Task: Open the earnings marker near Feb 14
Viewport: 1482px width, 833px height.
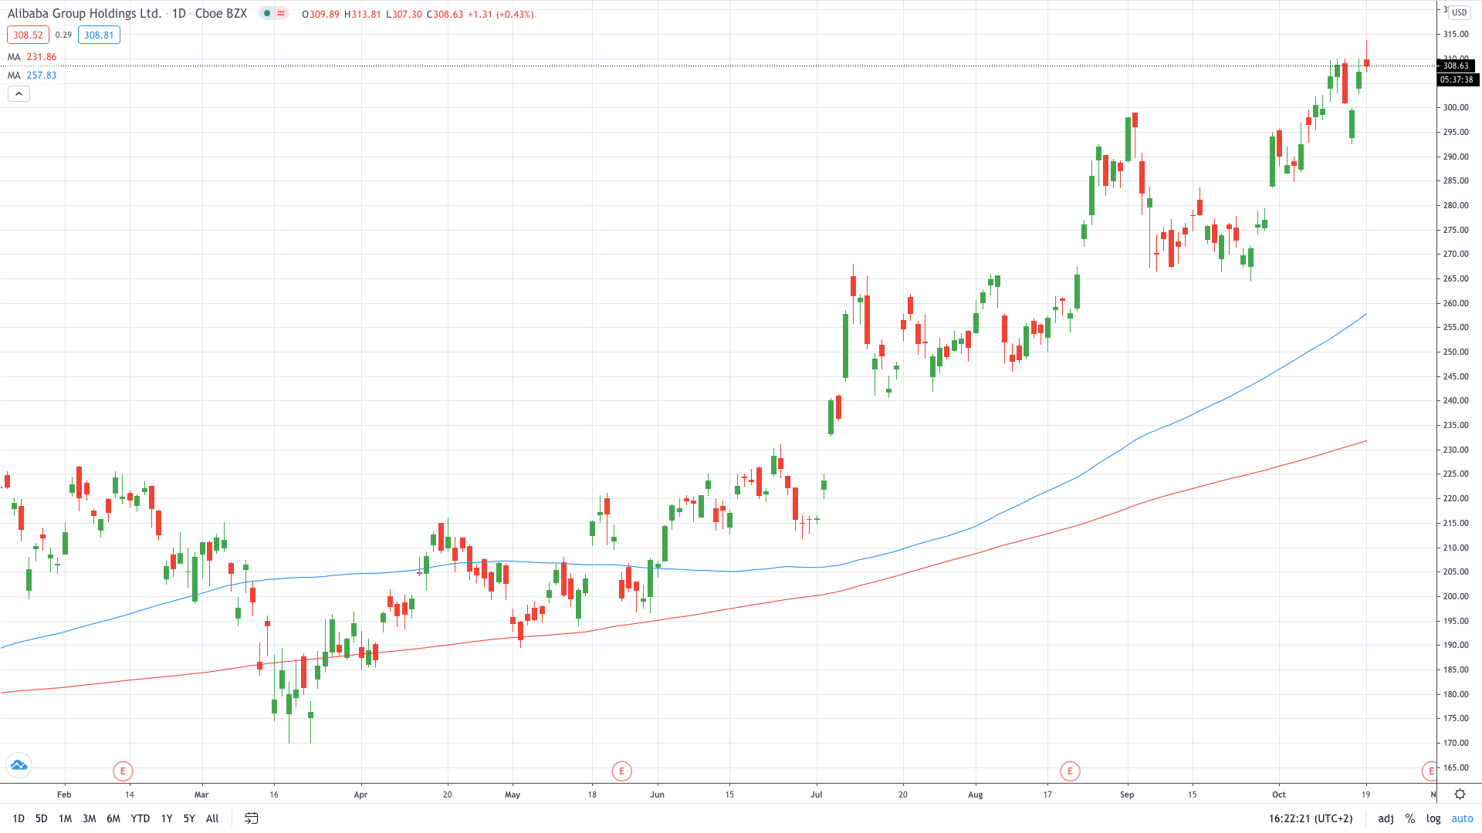Action: click(x=123, y=771)
